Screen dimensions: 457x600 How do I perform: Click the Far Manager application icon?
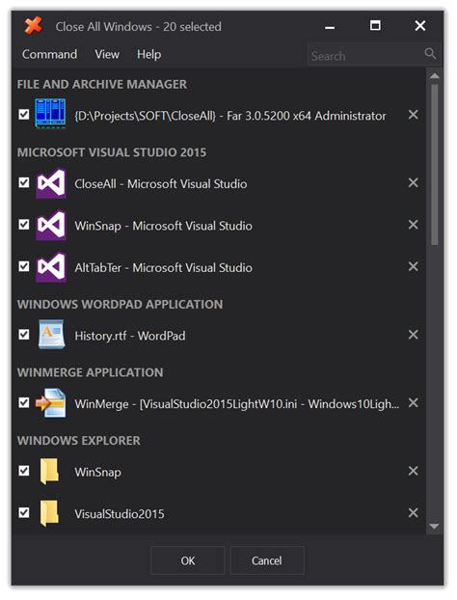tap(50, 114)
